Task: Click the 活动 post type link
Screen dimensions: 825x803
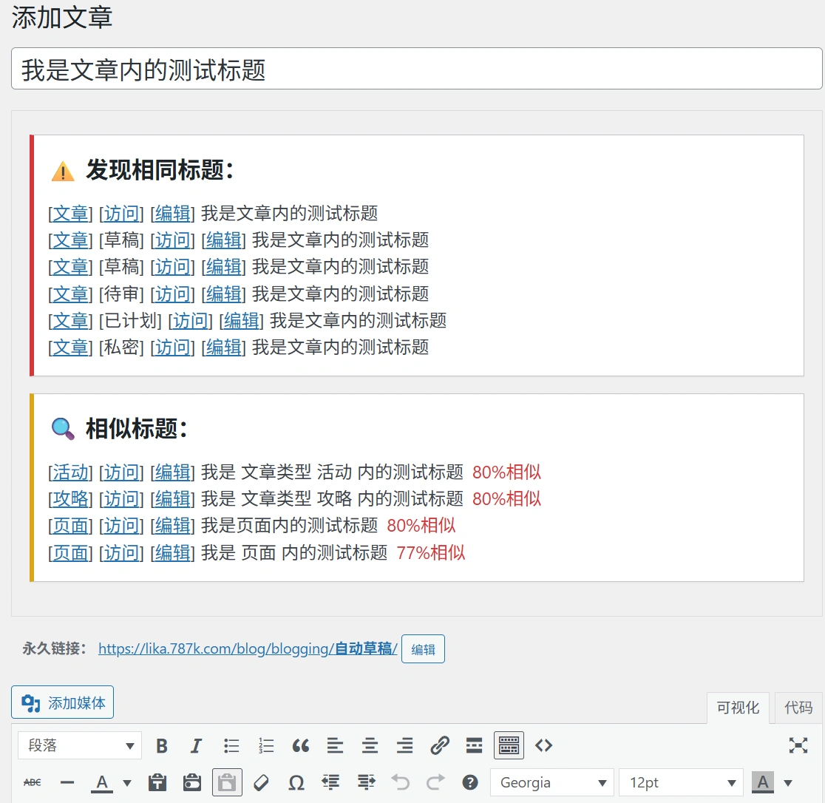Action: tap(70, 472)
